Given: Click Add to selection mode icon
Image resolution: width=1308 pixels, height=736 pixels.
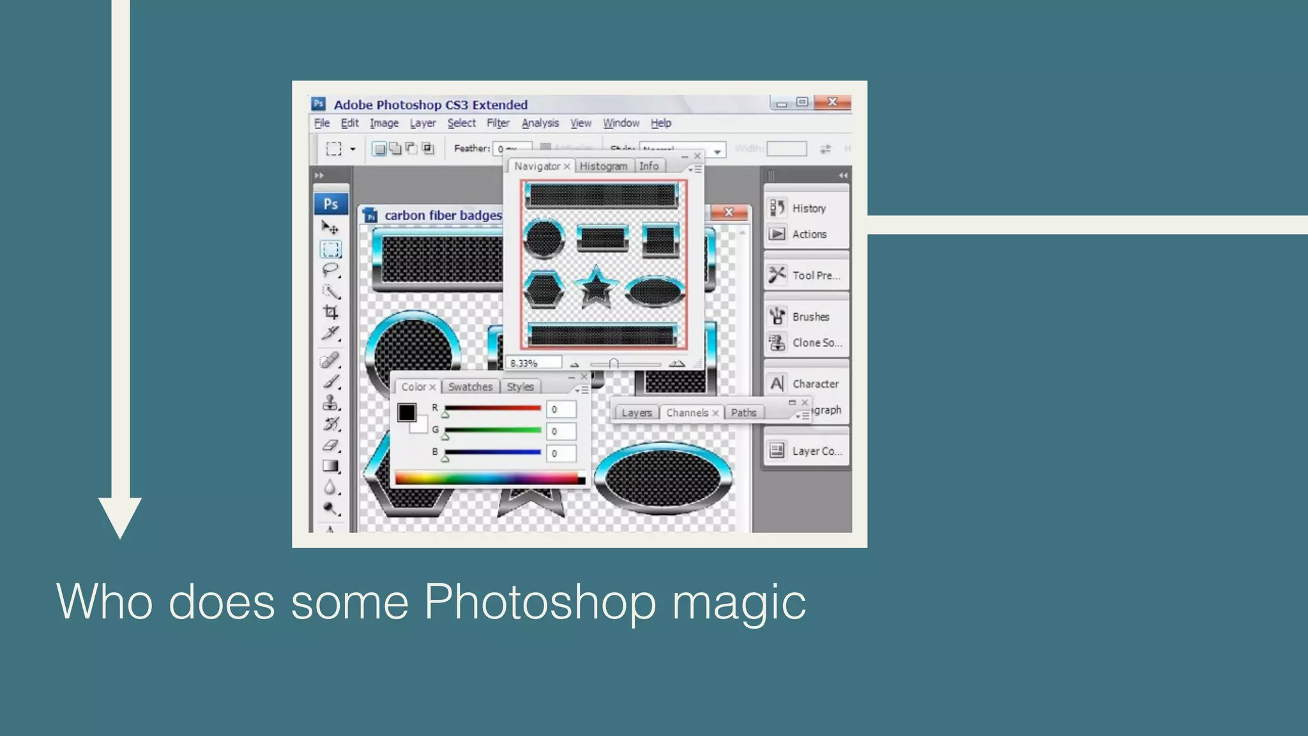Looking at the screenshot, I should [395, 149].
